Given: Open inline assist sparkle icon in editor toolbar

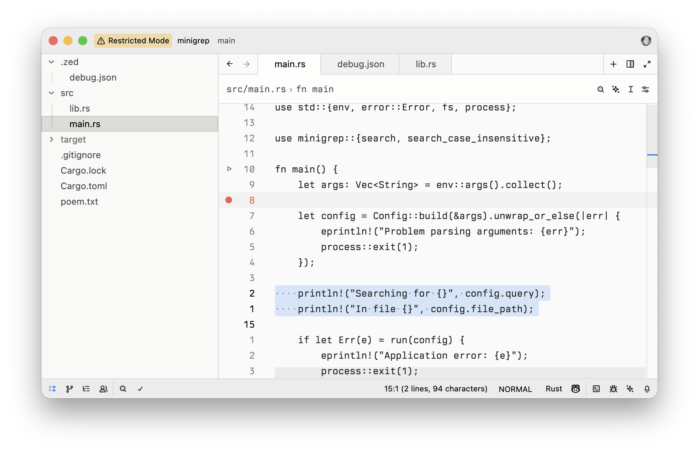Looking at the screenshot, I should pyautogui.click(x=616, y=89).
